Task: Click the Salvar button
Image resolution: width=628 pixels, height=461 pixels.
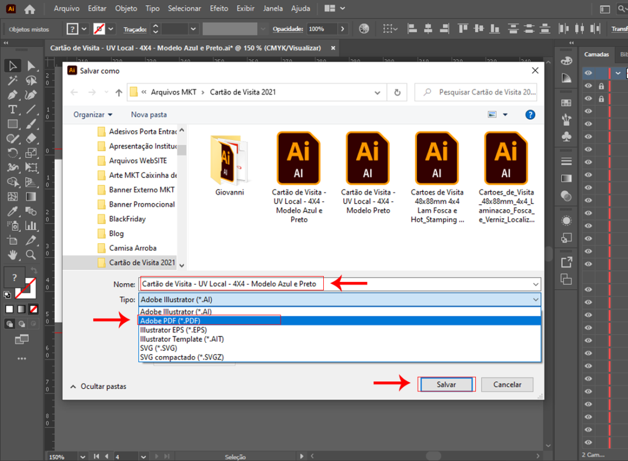Action: coord(446,384)
